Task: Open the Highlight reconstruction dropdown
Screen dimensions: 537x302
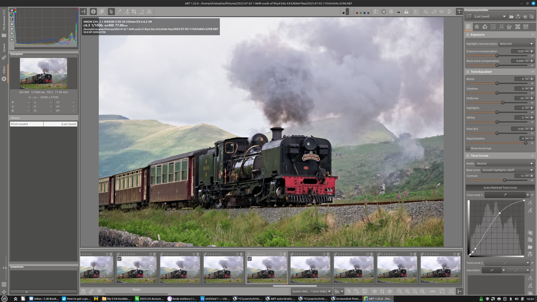Action: 516,44
